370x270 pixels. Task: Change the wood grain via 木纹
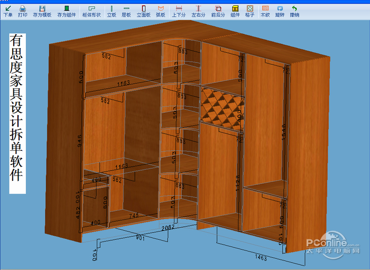265,11
